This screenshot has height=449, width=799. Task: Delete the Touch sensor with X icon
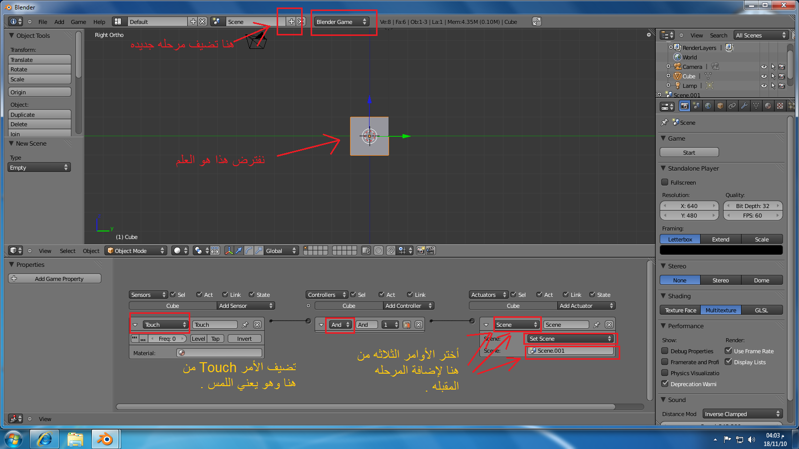point(257,325)
